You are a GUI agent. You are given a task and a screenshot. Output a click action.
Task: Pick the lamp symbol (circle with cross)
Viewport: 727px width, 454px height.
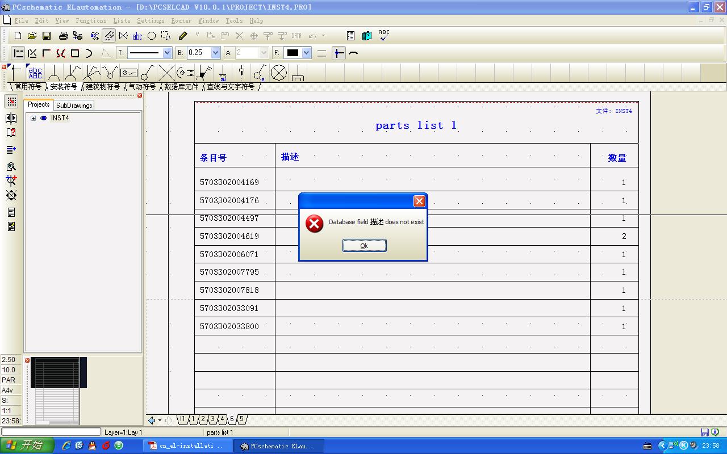(278, 73)
